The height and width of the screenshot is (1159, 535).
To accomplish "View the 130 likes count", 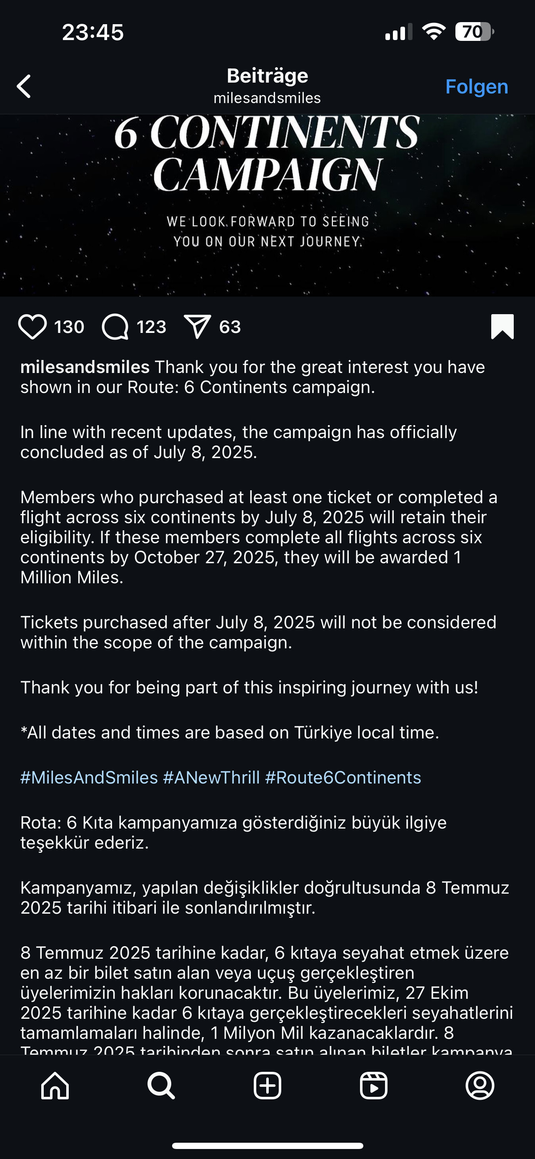I will click(x=69, y=327).
